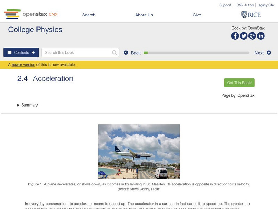Open the Back navigation chevron
Viewport: 278px width, 209px height.
(x=126, y=52)
